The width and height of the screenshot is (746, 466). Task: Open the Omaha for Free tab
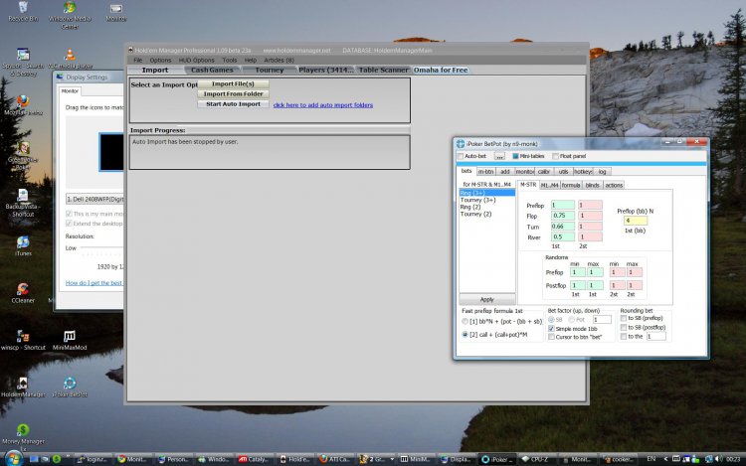[441, 70]
